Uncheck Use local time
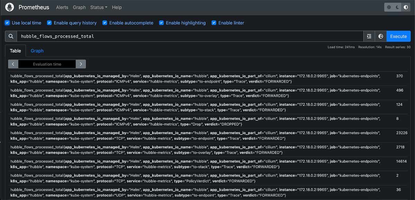The height and width of the screenshot is (200, 415). click(7, 23)
